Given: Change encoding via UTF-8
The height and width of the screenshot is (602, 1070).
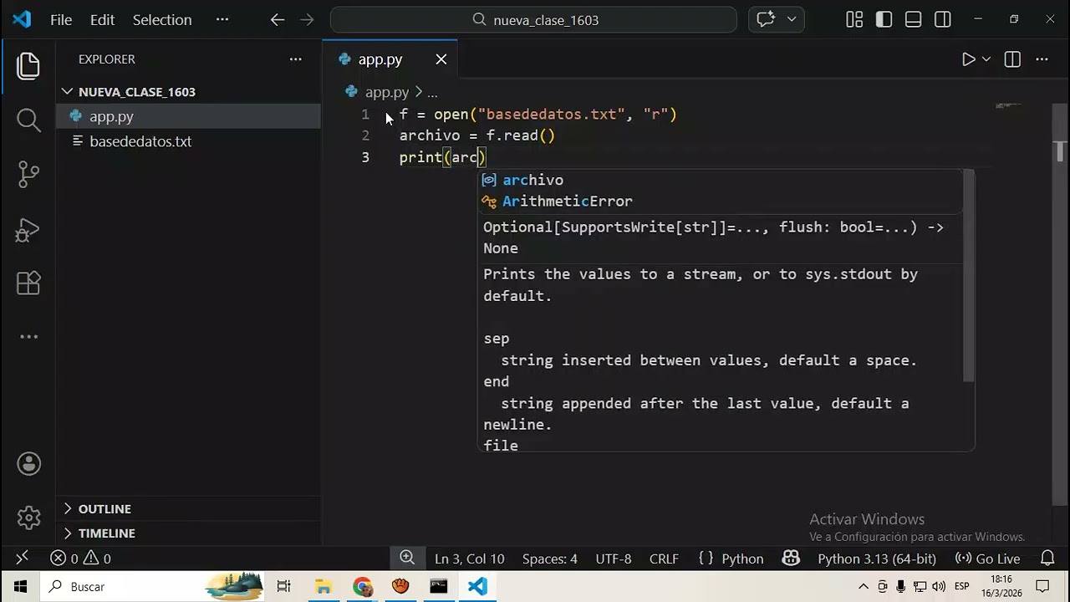Looking at the screenshot, I should pos(614,559).
